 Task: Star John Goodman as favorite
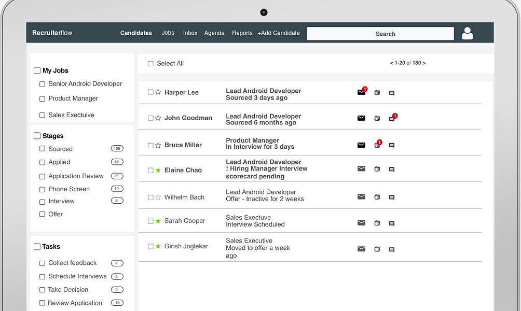(x=158, y=118)
